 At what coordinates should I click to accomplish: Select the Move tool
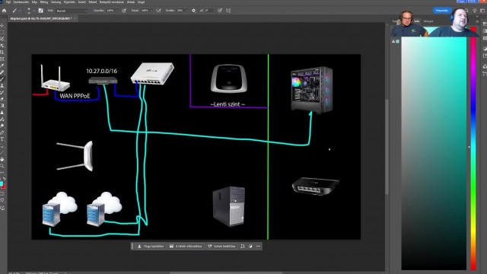(x=2, y=25)
